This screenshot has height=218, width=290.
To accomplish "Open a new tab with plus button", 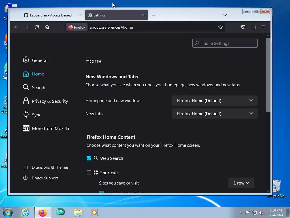I will pos(154,15).
